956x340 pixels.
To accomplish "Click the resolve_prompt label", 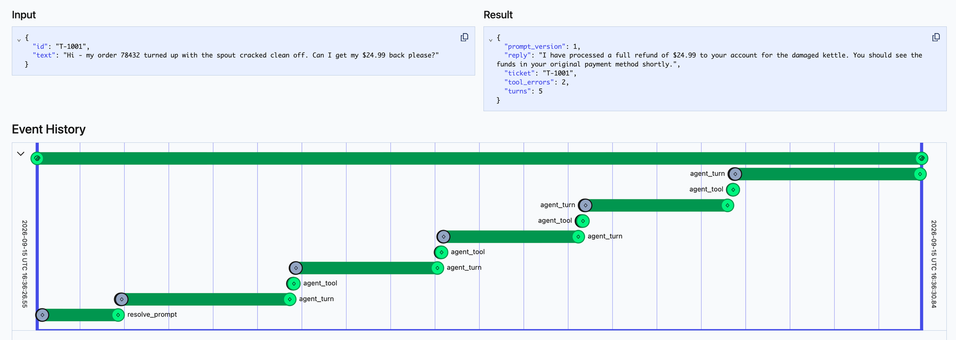I will coord(152,315).
